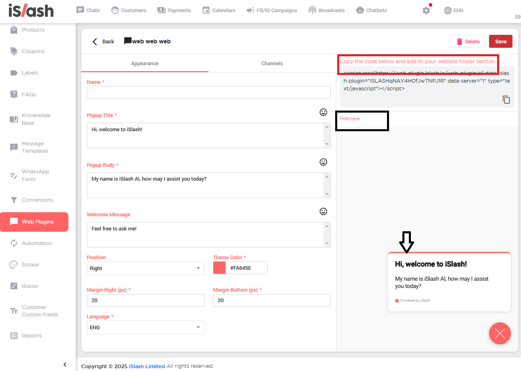
Task: Expand the Position dropdown
Action: click(146, 268)
